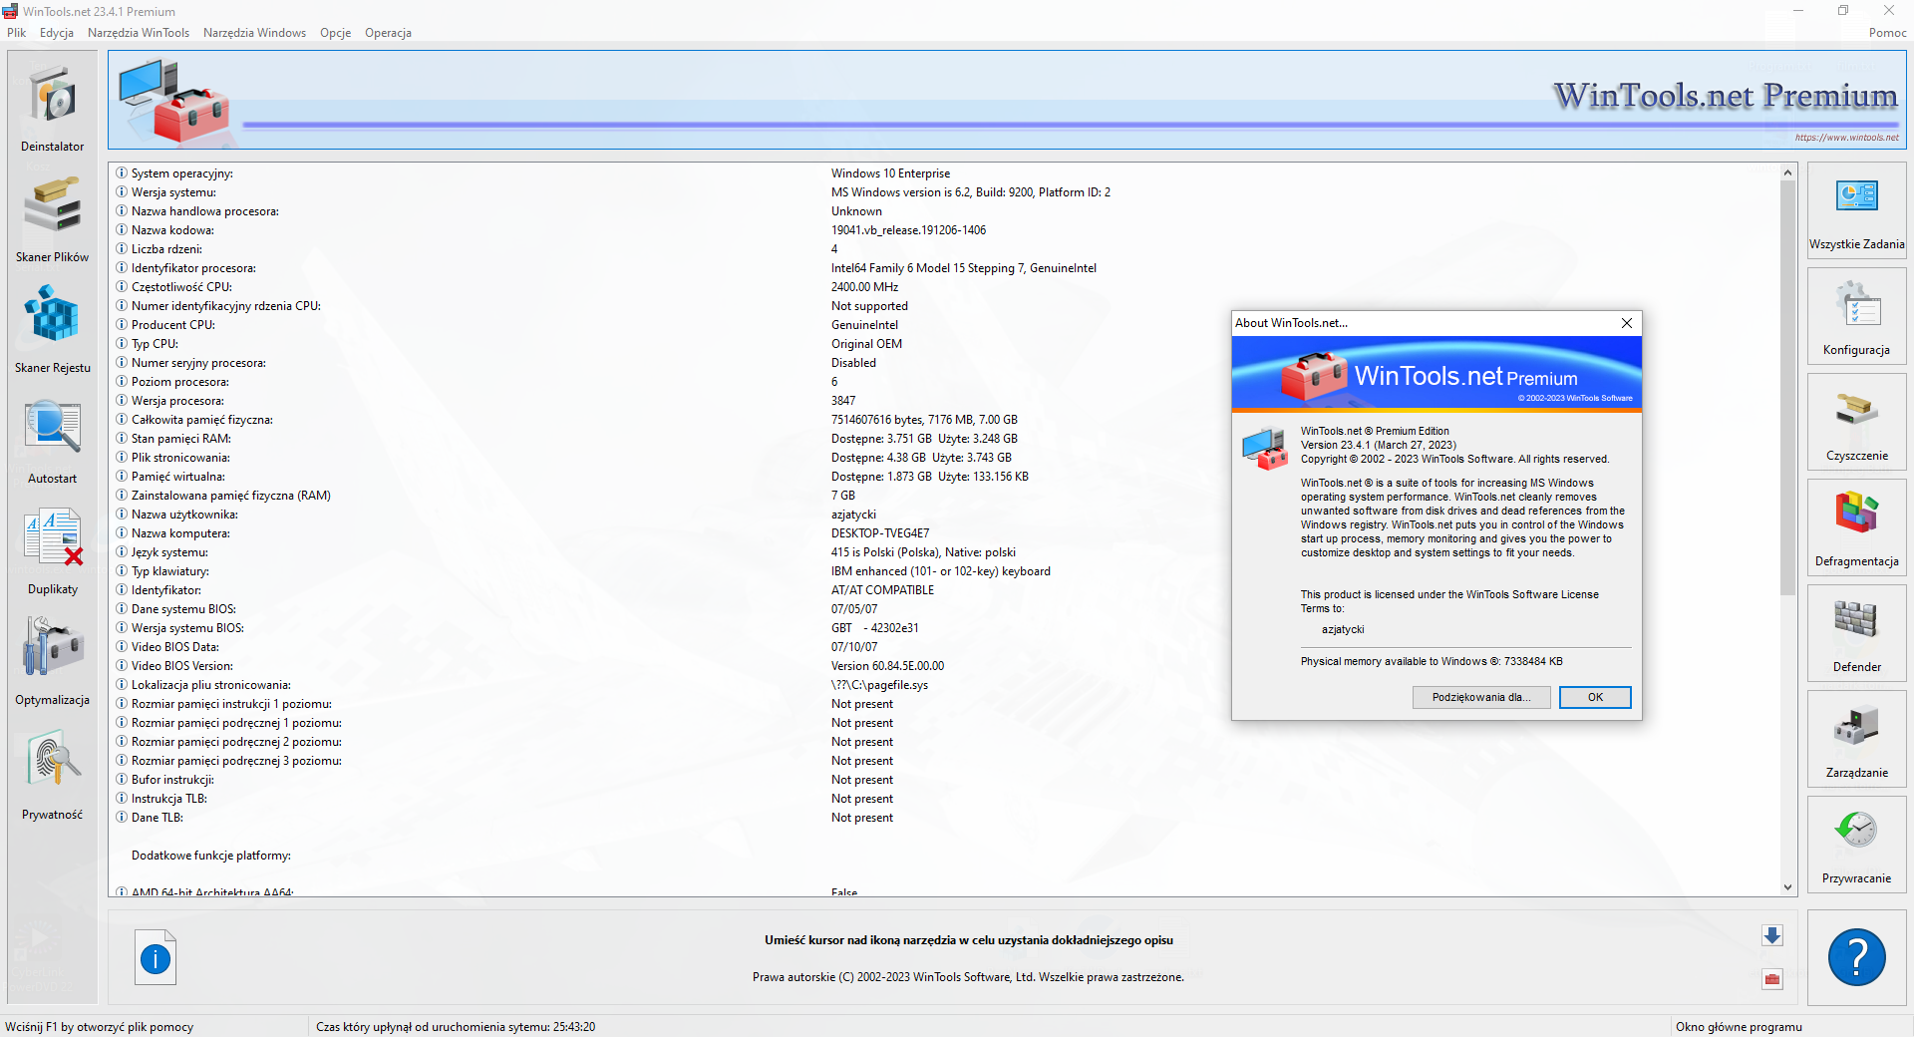The width and height of the screenshot is (1914, 1037).
Task: Select the 'Język systemu:' row label
Action: click(169, 552)
